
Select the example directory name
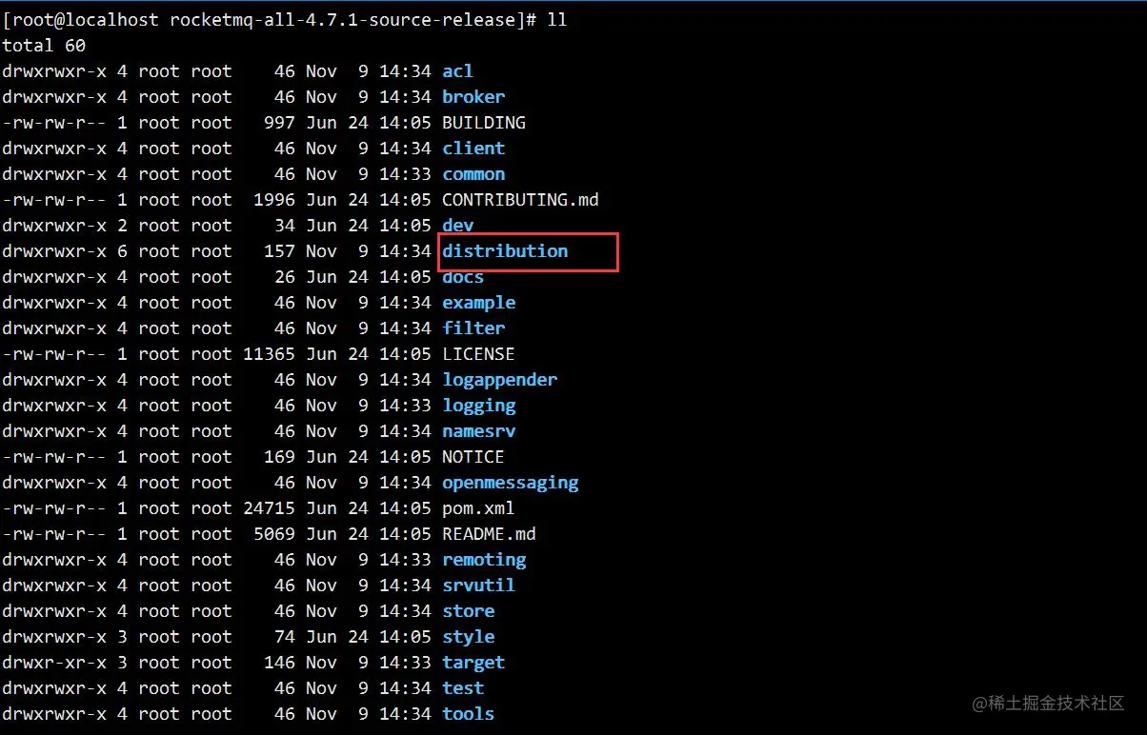(x=478, y=303)
